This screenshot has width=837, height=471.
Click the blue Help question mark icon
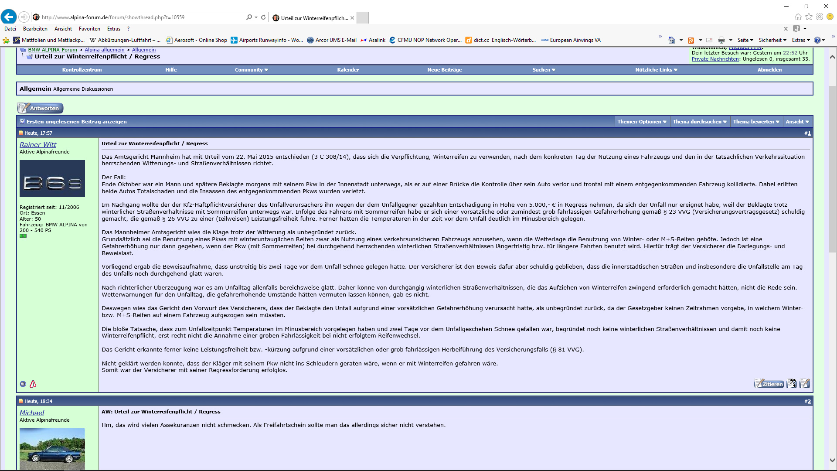click(817, 40)
